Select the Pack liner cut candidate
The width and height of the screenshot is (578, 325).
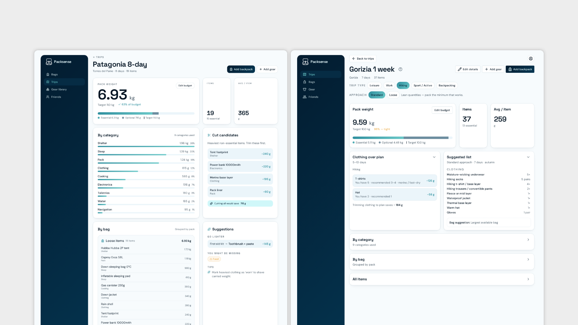click(240, 192)
